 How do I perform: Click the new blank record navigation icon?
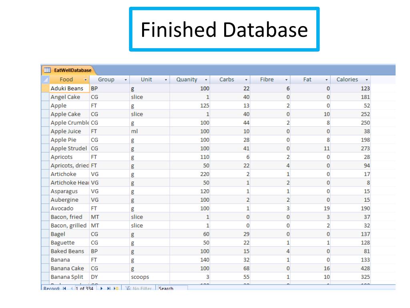(x=116, y=288)
